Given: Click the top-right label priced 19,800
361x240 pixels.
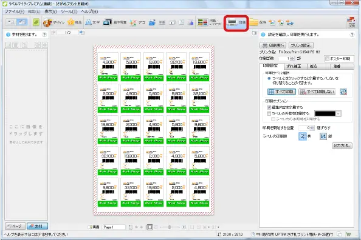Looking at the screenshot, I should 199,67.
